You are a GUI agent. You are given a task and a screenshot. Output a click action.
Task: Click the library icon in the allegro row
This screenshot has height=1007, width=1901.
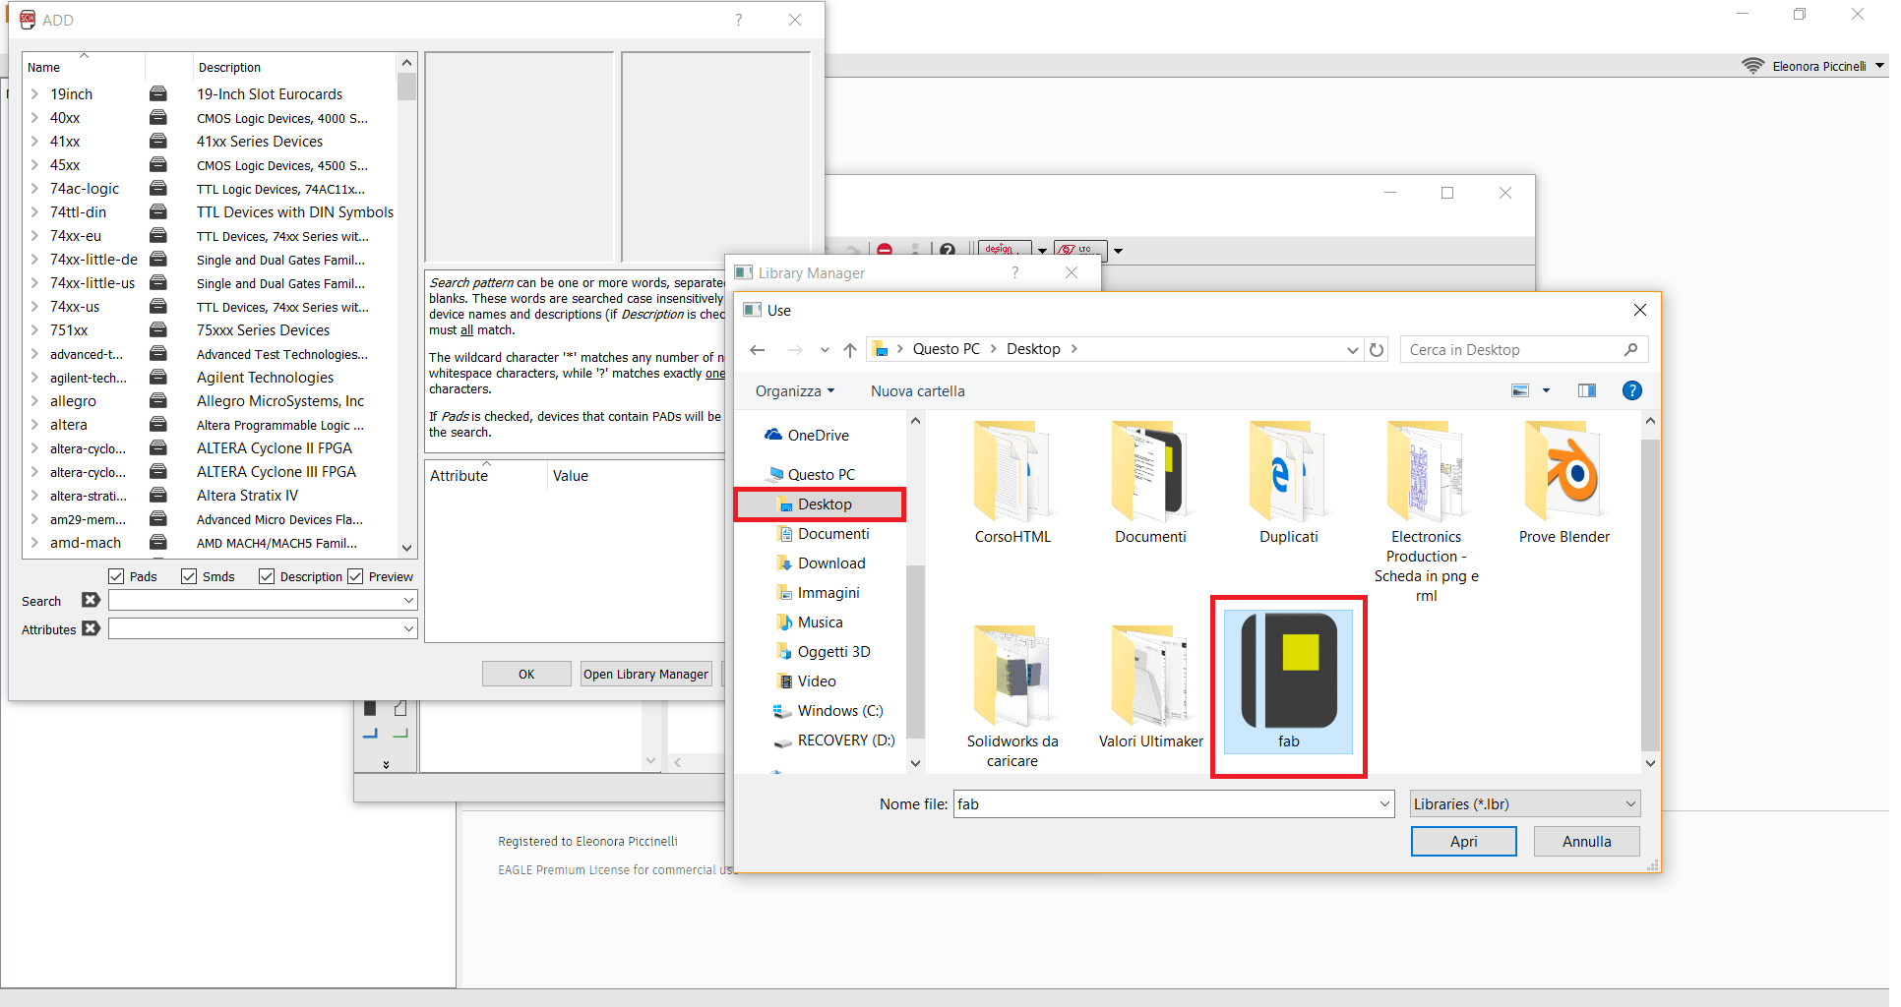click(157, 400)
